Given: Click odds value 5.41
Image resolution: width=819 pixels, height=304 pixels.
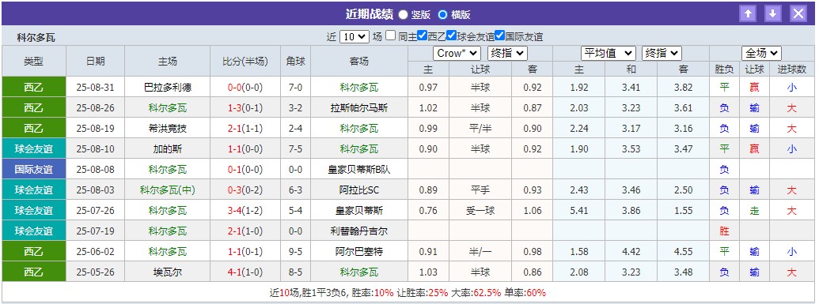Looking at the screenshot, I should [579, 211].
